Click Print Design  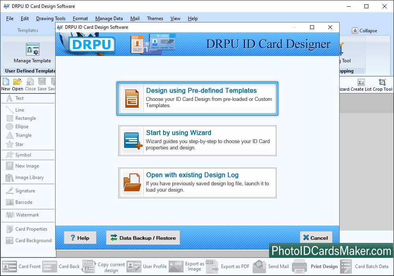[x=315, y=267]
